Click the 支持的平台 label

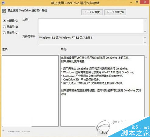tap(29, 36)
